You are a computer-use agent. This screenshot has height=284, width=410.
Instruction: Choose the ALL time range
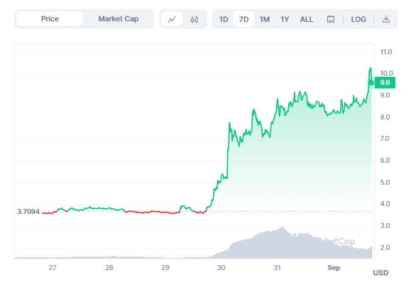tap(306, 19)
